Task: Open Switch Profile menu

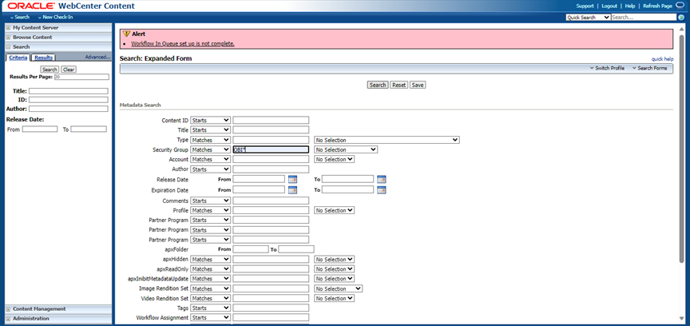Action: coord(607,68)
